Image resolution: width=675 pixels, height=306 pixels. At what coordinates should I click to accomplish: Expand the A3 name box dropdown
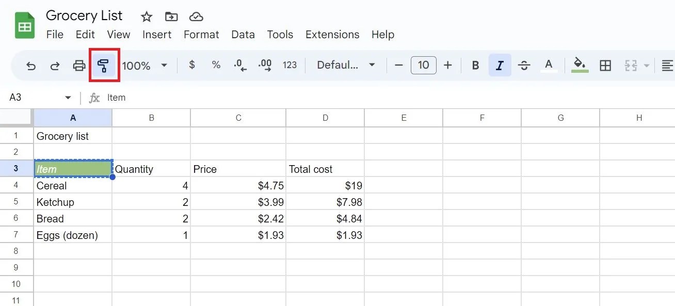(68, 98)
